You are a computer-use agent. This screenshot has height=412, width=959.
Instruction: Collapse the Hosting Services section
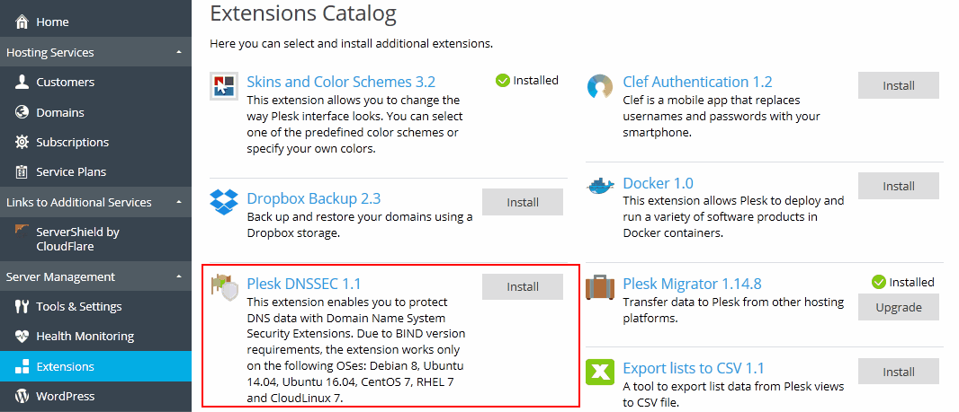[178, 53]
